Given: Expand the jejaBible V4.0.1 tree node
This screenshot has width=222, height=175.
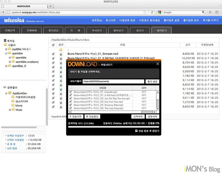Looking at the screenshot, I should [6, 49].
